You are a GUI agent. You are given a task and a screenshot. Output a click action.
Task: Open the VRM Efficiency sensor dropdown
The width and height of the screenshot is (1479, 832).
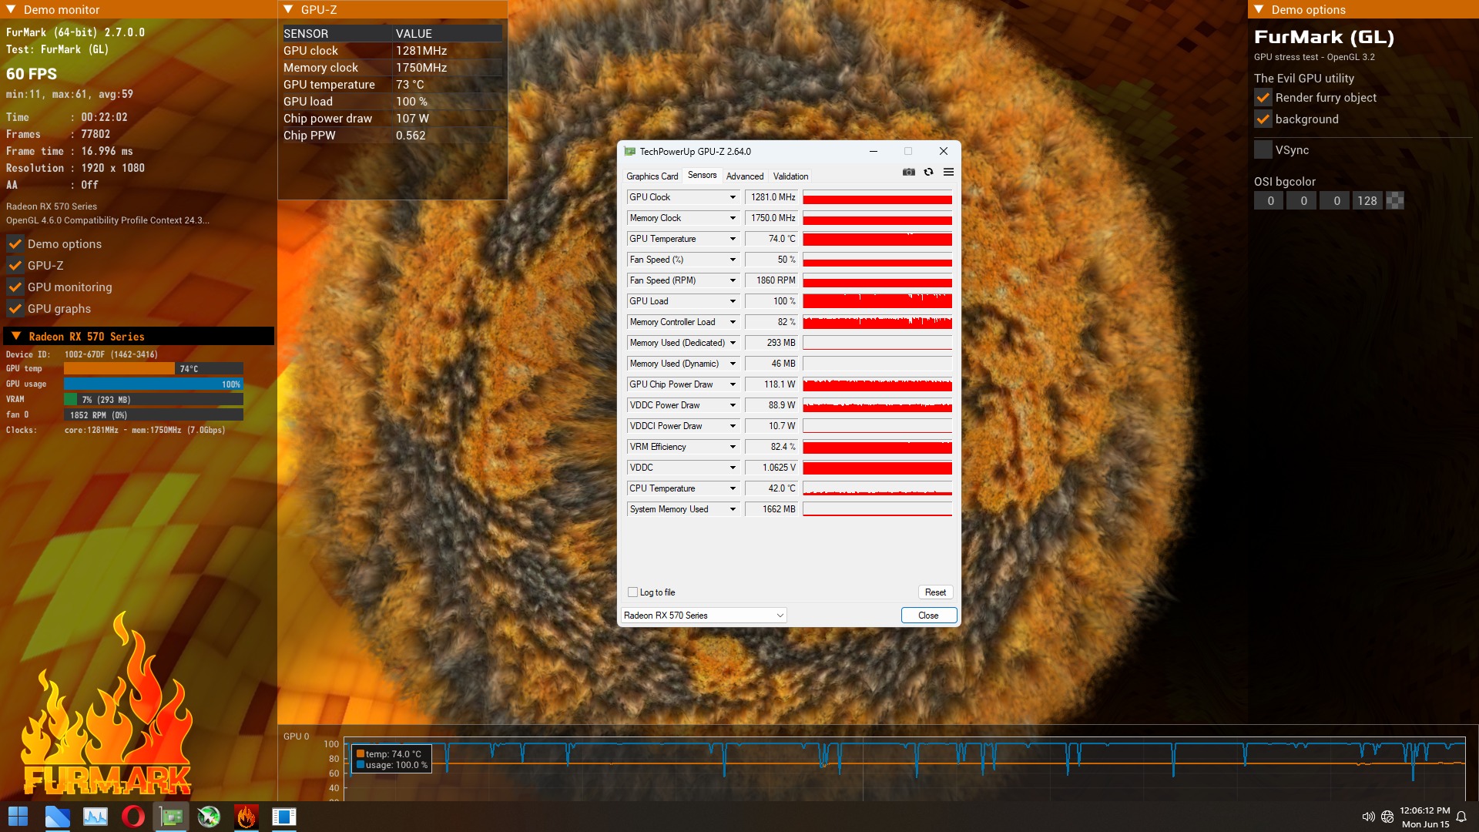tap(733, 447)
